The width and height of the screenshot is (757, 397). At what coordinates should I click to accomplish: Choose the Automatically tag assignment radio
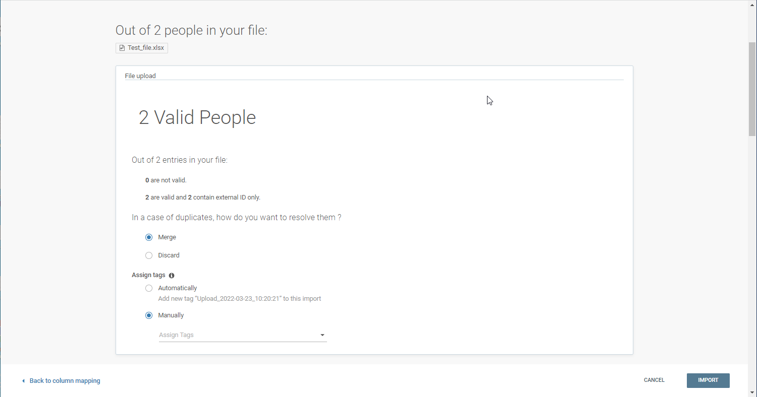149,288
